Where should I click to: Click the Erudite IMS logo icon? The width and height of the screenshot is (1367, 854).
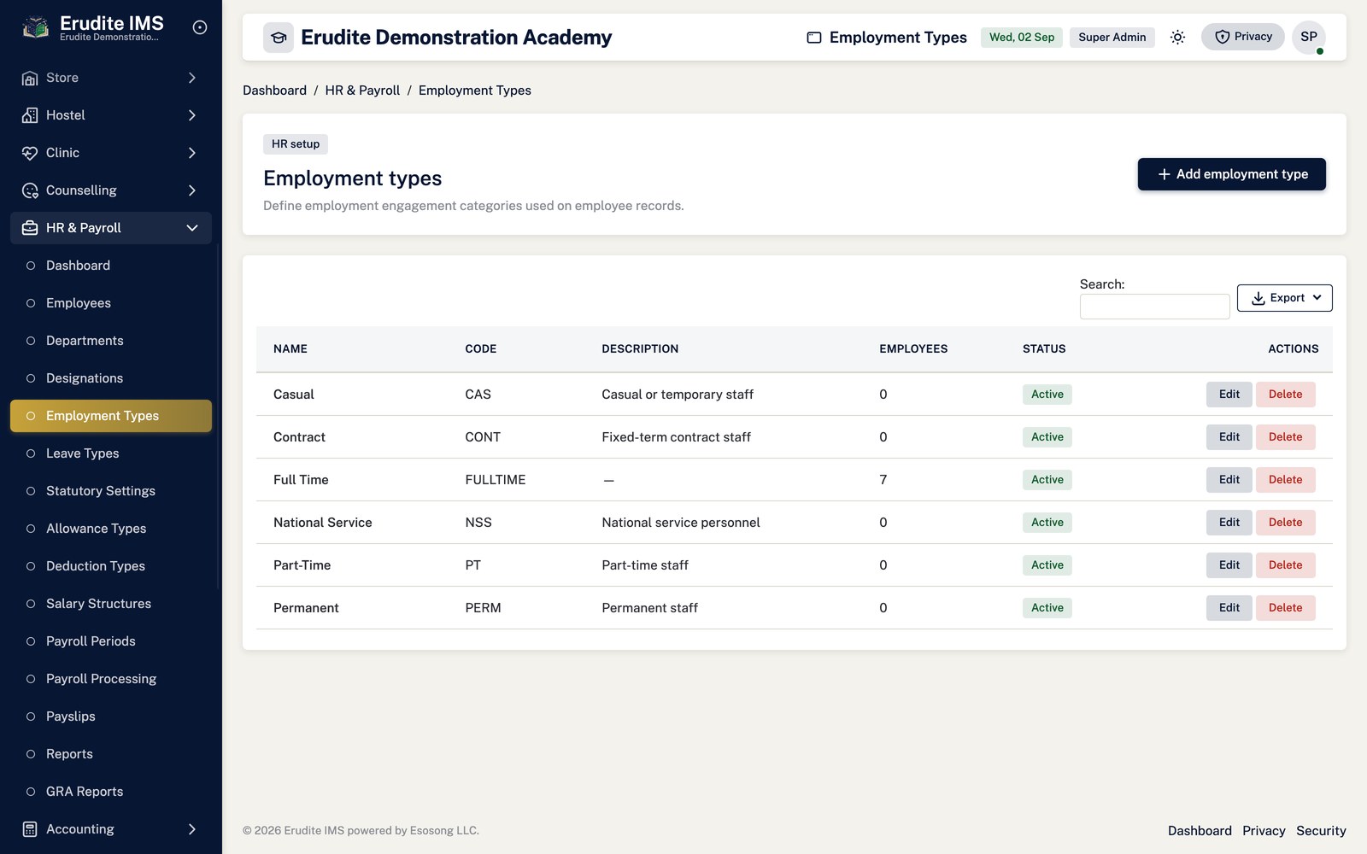click(x=35, y=27)
